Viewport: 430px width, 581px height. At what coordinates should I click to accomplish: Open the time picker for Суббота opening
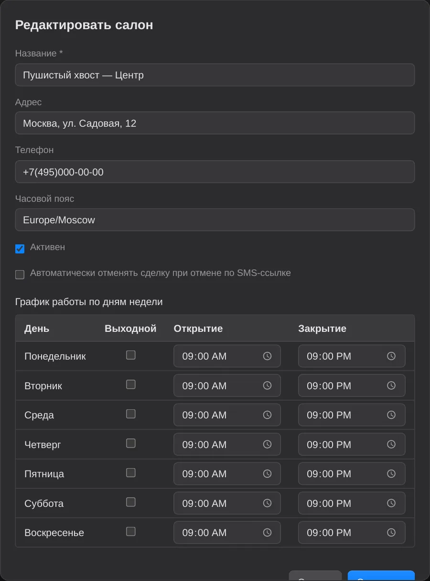[x=267, y=503]
